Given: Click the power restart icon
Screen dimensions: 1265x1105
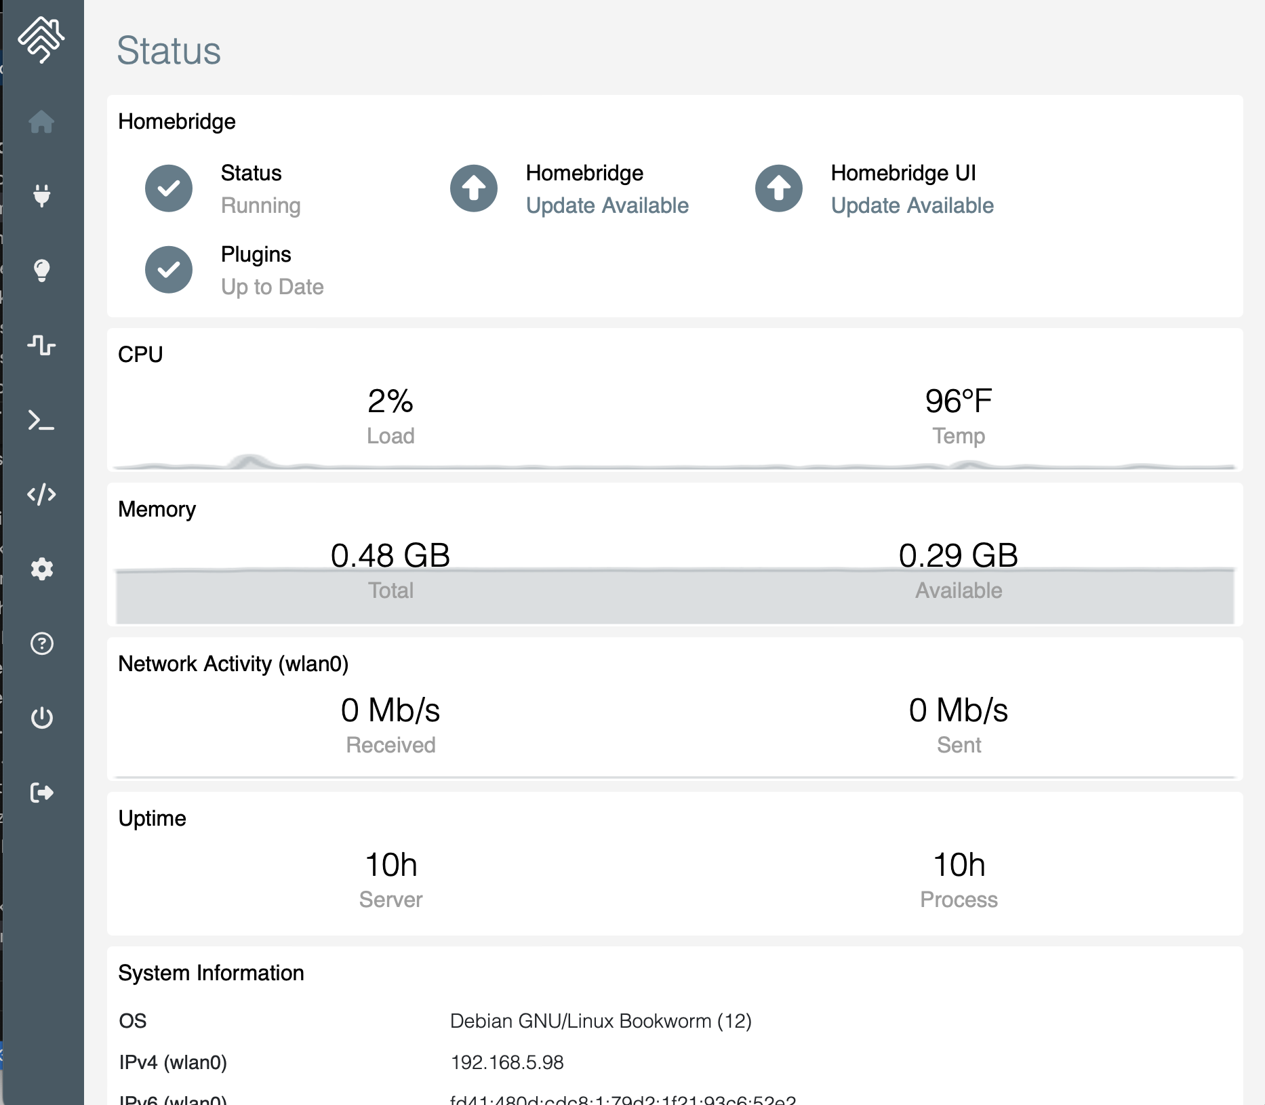Looking at the screenshot, I should click(x=41, y=718).
